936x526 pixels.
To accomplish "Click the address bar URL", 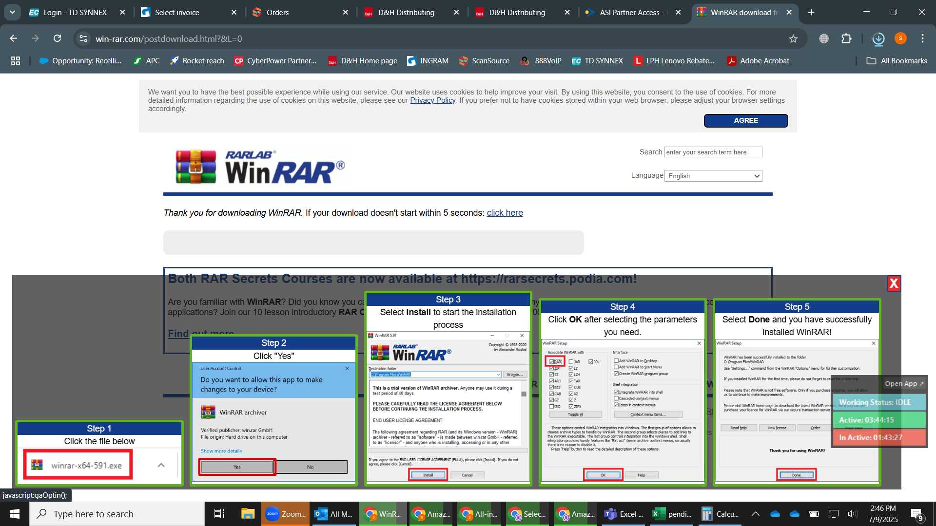I will click(169, 38).
